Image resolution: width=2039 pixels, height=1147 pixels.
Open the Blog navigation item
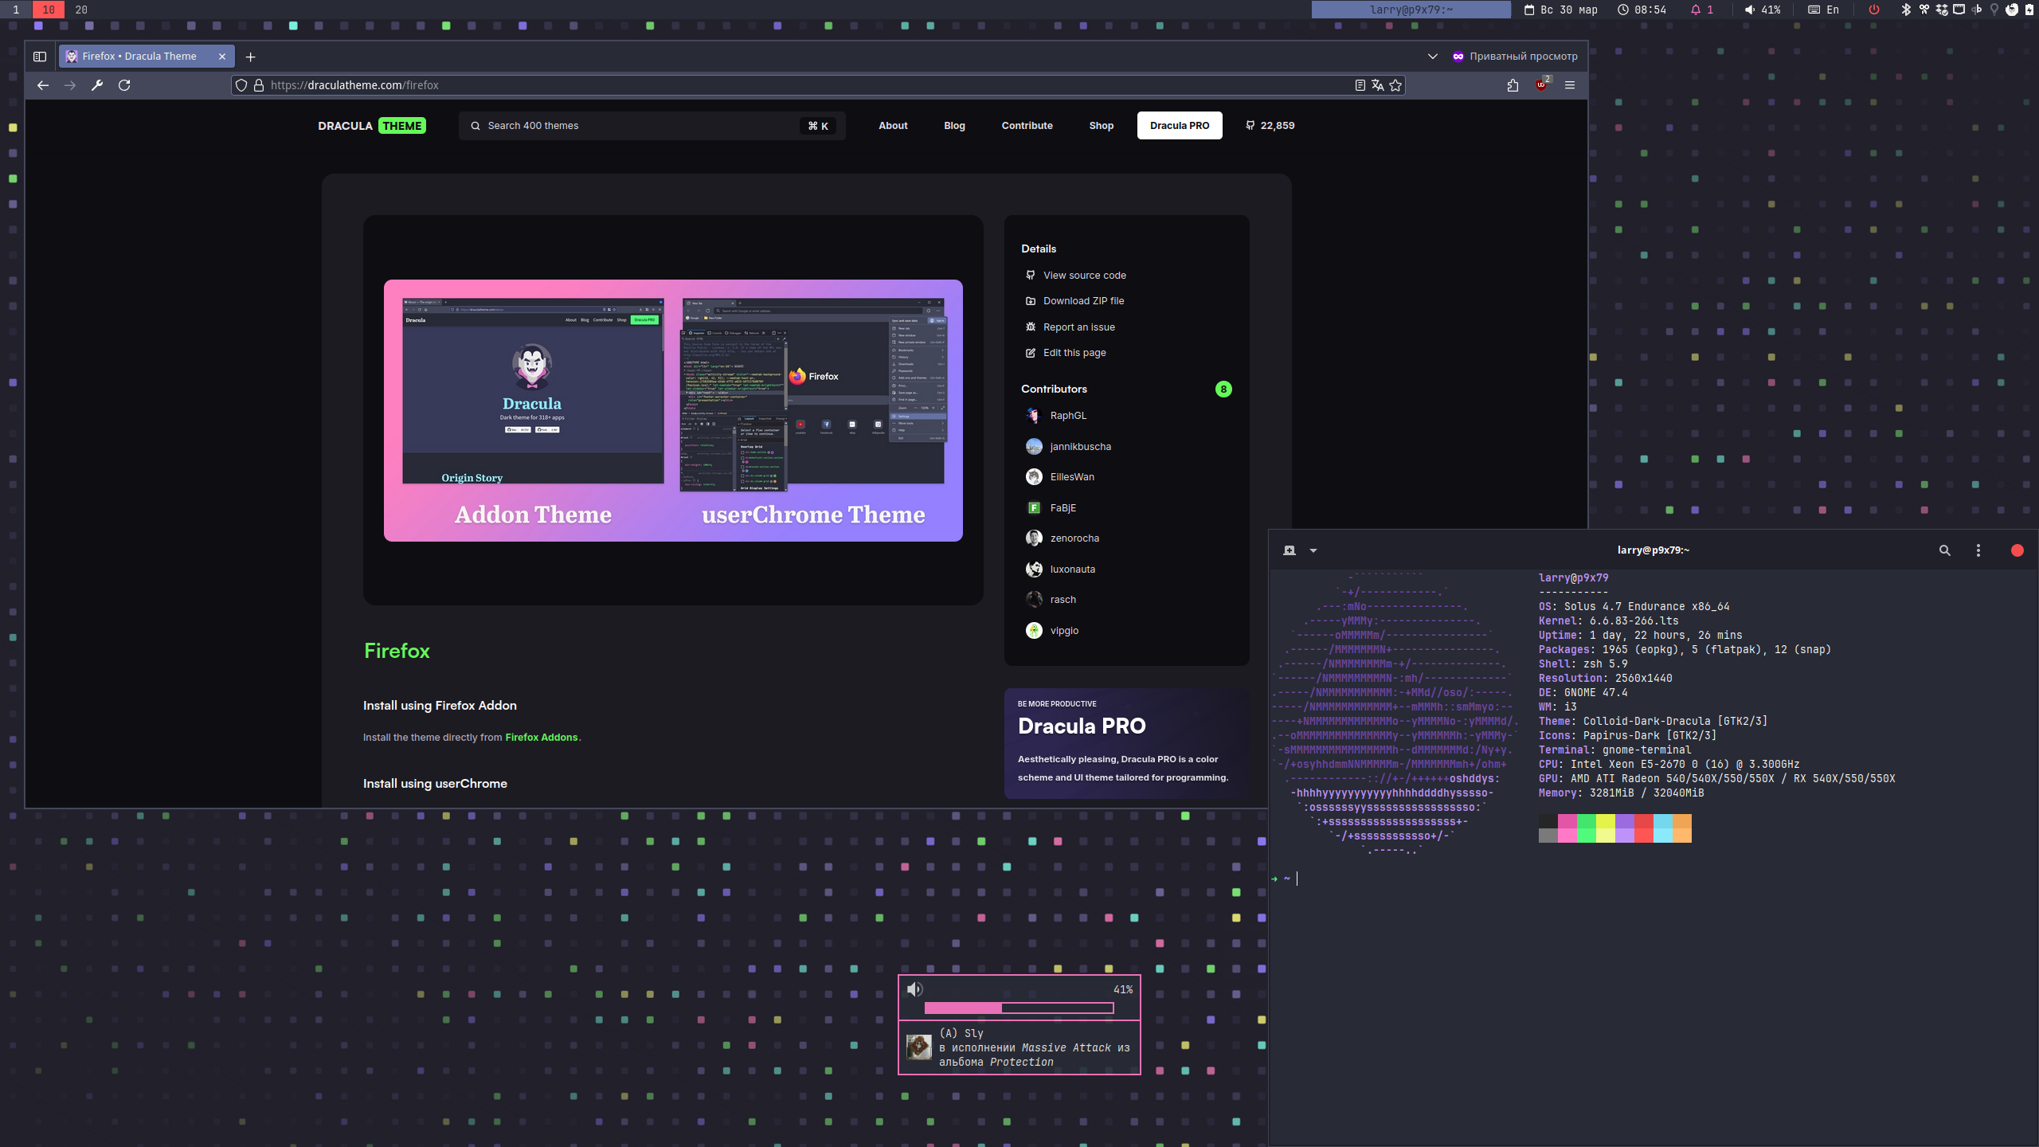pos(954,126)
